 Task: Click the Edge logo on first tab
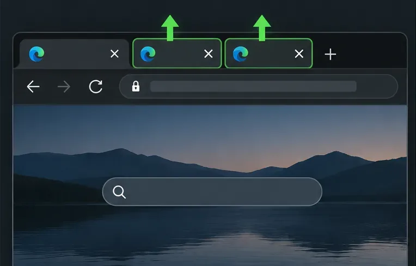click(36, 54)
